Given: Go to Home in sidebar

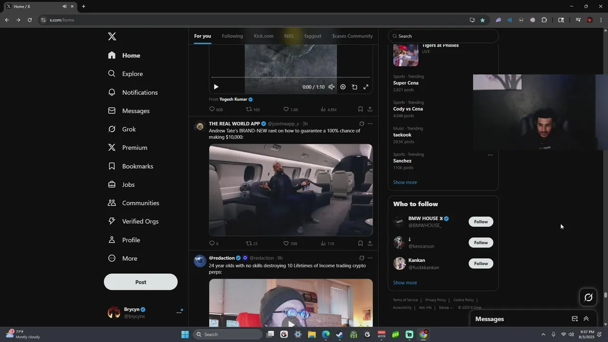Looking at the screenshot, I should point(124,56).
